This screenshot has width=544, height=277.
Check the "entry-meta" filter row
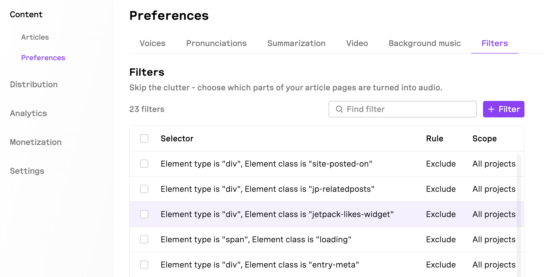point(144,265)
